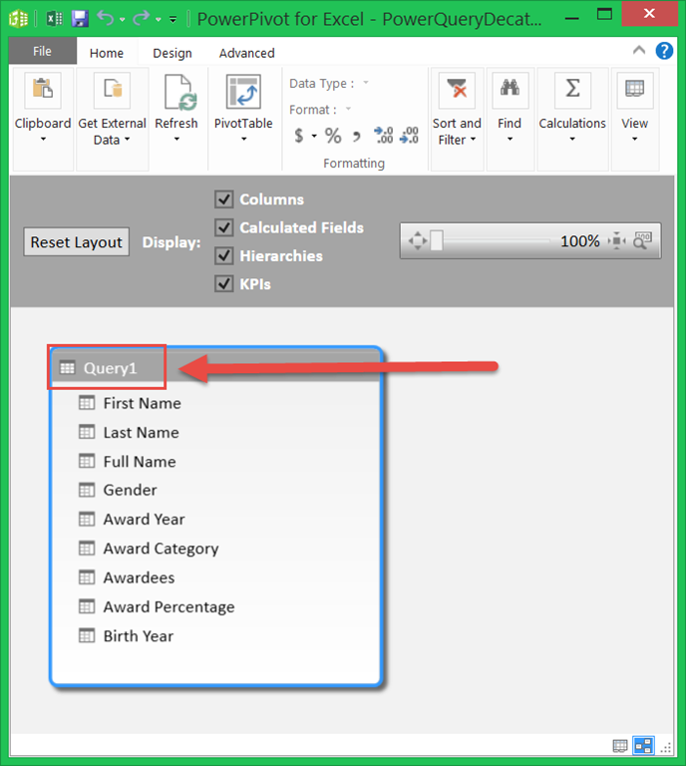
Task: Click the Calculations sigma icon
Action: click(572, 91)
